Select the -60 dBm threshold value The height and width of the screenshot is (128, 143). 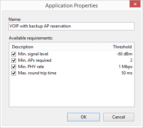click(x=124, y=54)
